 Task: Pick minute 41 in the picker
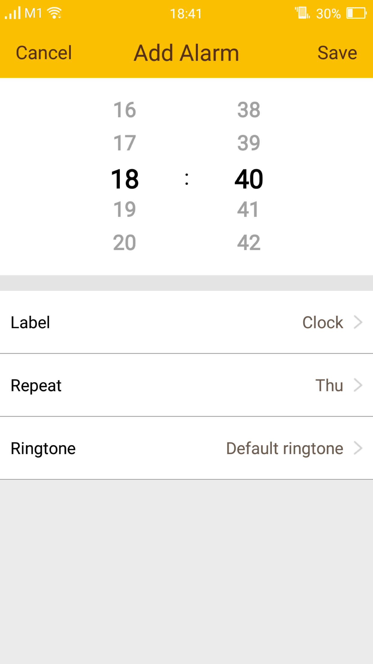pos(248,209)
